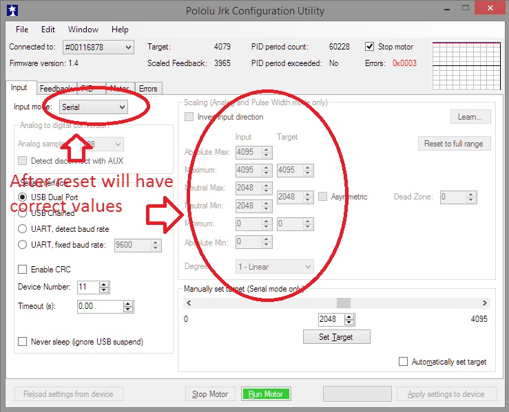Select UART, detect baud rate option
The width and height of the screenshot is (509, 412).
pyautogui.click(x=22, y=229)
